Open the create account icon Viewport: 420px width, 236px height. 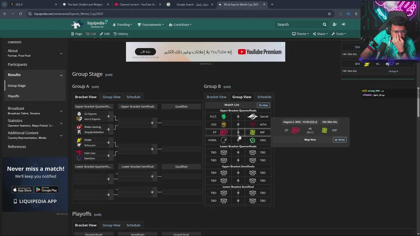tap(334, 24)
